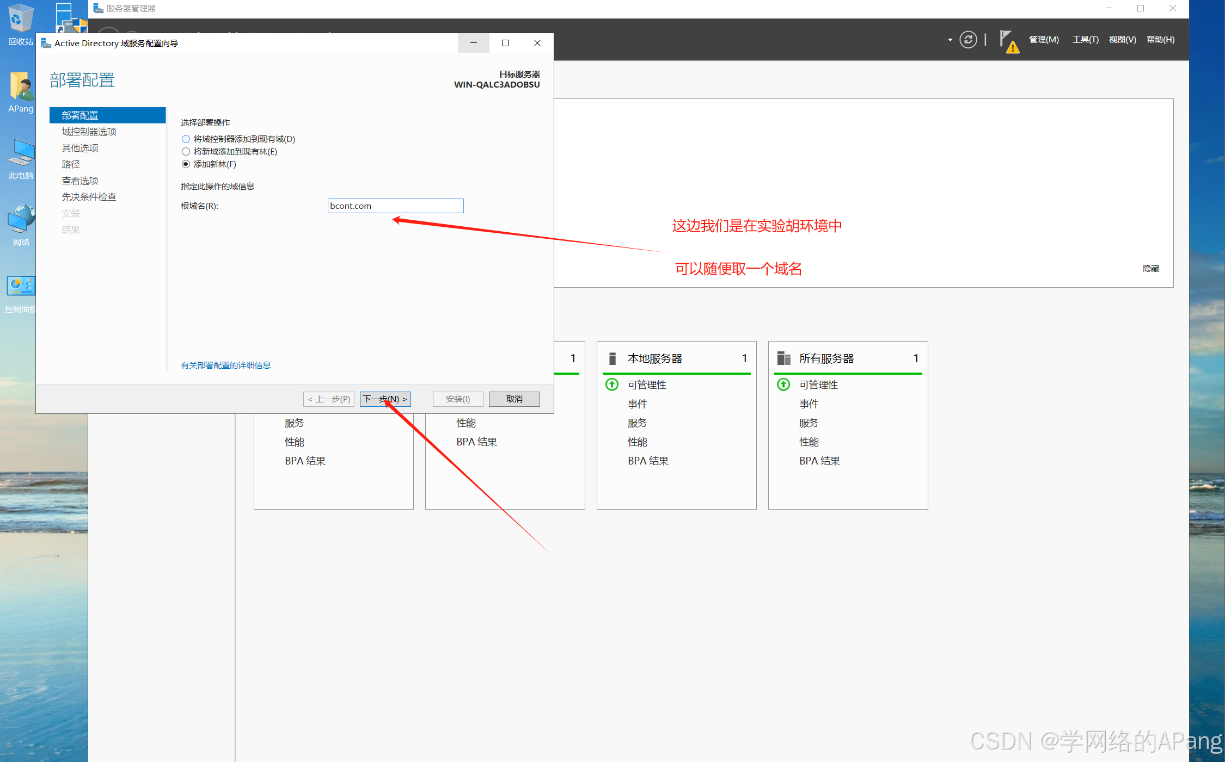Expand the dropdown arrow beside refresh icon
This screenshot has height=762, width=1225.
pyautogui.click(x=950, y=40)
